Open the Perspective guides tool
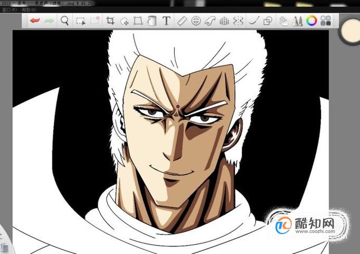360x254 pixels. pos(224,21)
